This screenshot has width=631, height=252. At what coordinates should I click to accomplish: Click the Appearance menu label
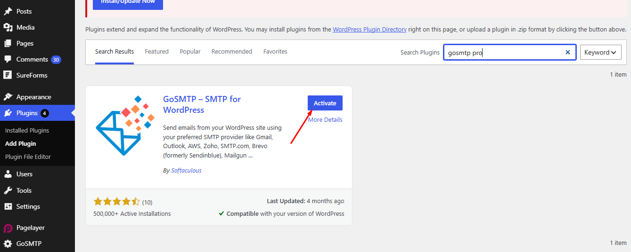tap(34, 97)
